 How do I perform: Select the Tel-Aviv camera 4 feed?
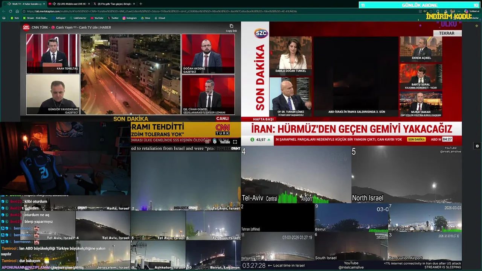coord(296,175)
